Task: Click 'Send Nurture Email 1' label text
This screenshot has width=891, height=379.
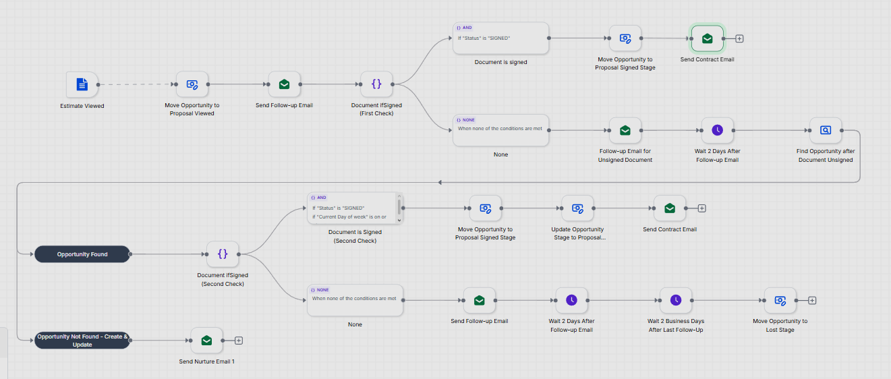Action: (x=207, y=361)
